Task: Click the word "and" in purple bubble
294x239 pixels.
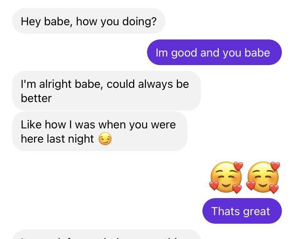Action: [x=209, y=53]
